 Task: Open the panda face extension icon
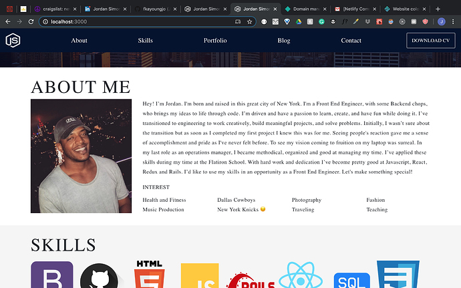point(333,21)
